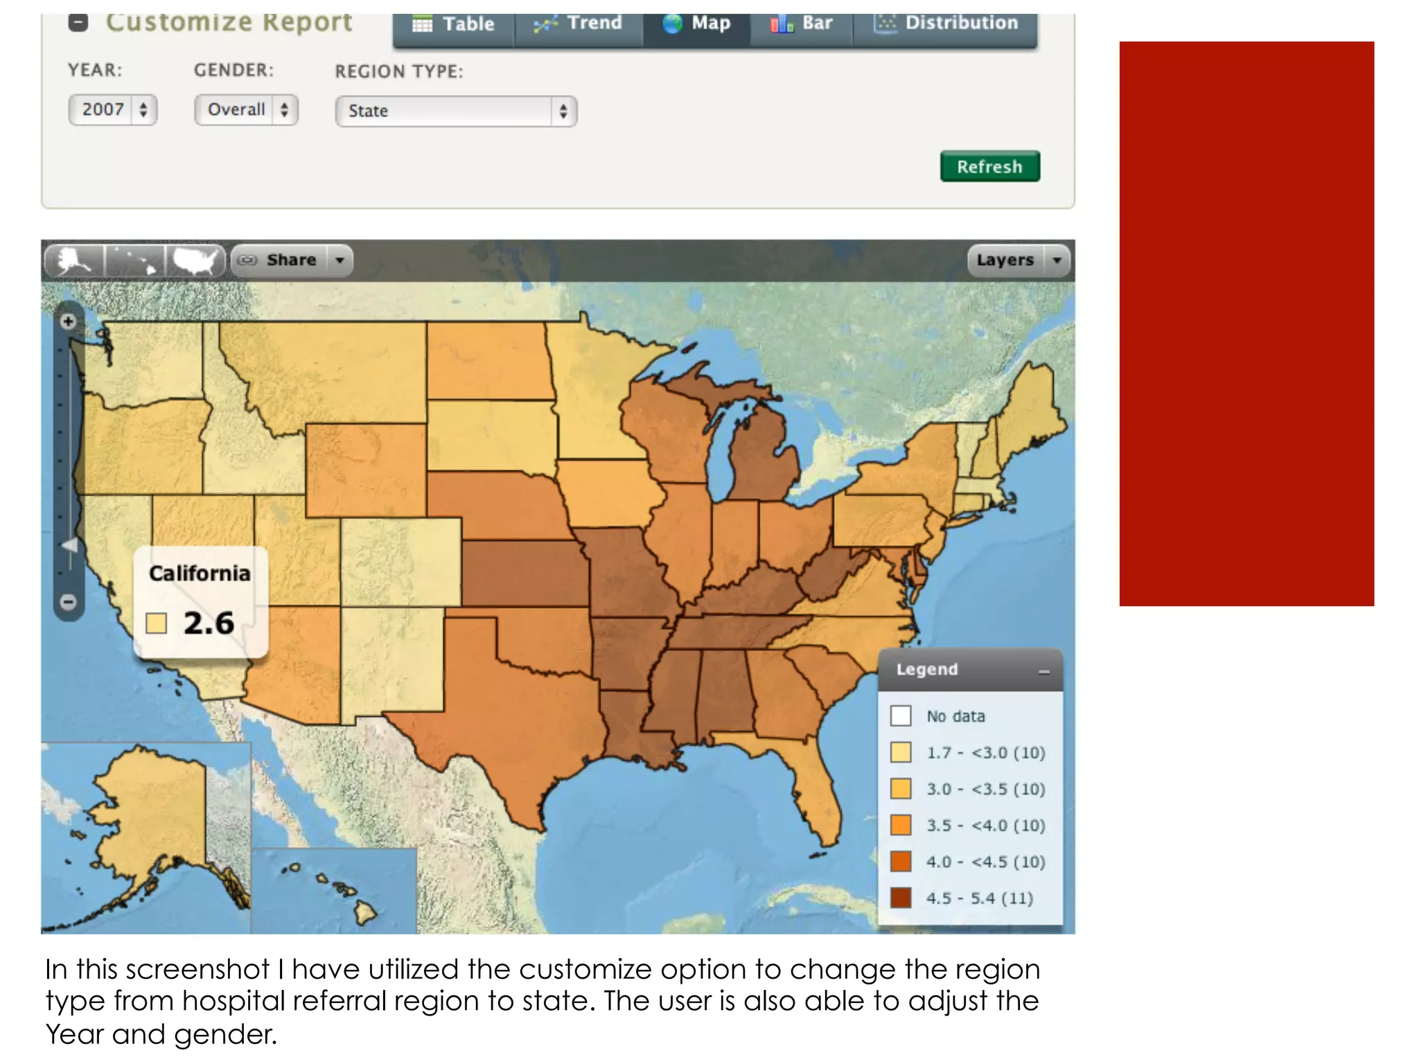Click the zoom slider handle
Viewport: 1419px width, 1064px height.
click(69, 545)
